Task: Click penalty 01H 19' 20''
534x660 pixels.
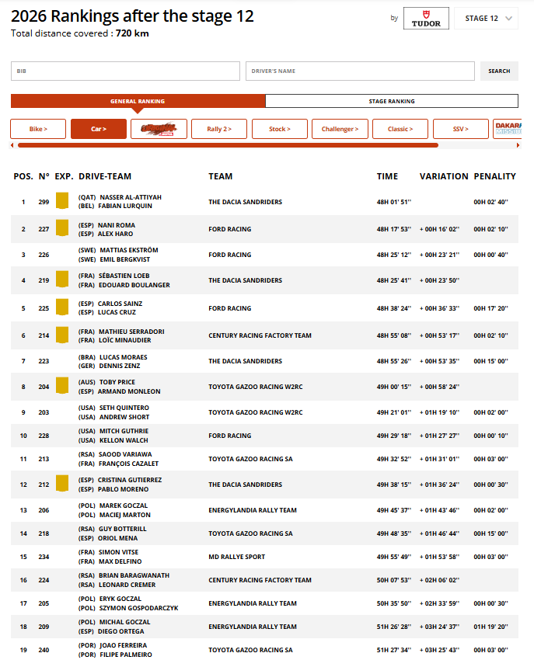Action: click(490, 627)
